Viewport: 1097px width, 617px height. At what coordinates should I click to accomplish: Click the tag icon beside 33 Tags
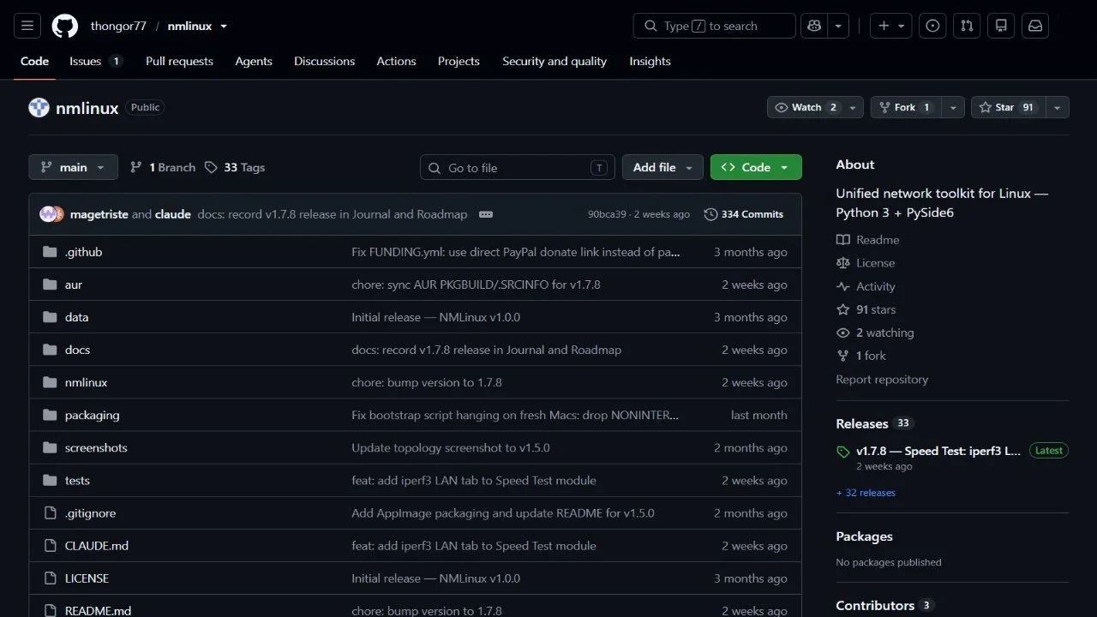click(211, 167)
